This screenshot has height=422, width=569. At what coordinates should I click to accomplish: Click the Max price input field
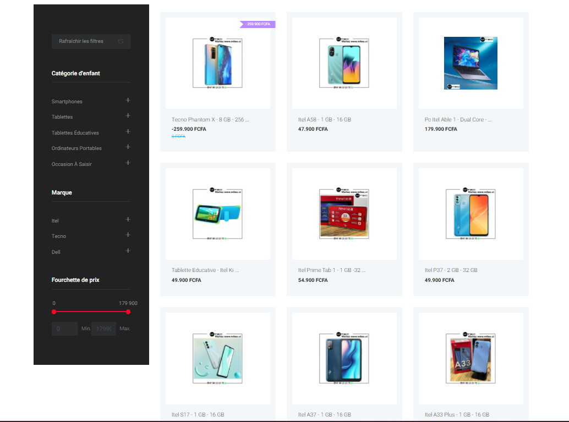pyautogui.click(x=103, y=329)
